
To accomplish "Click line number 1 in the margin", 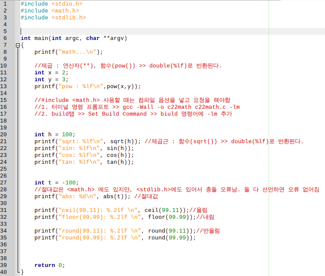I will tap(5, 4).
